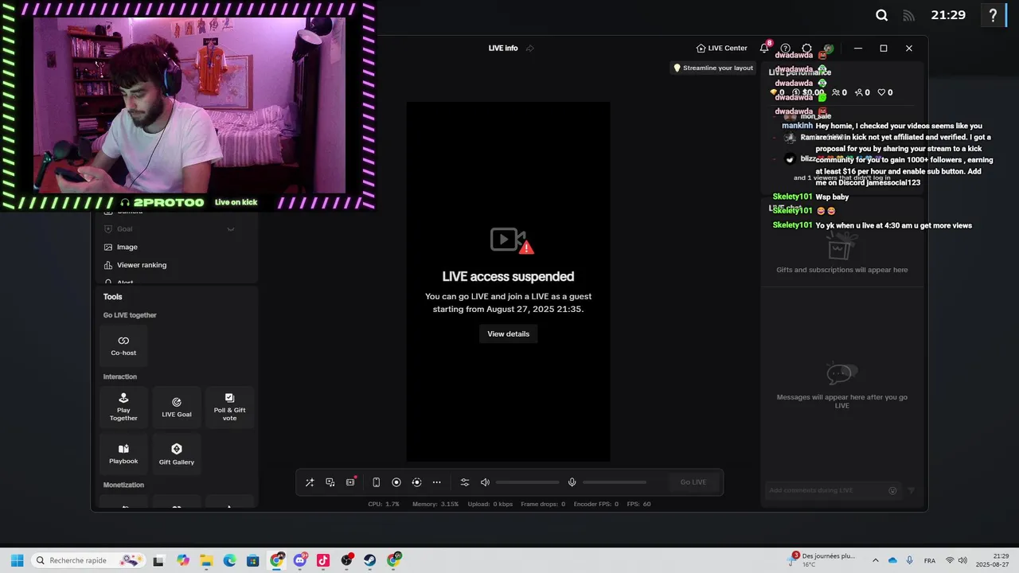Open the help question mark icon

coord(786,49)
